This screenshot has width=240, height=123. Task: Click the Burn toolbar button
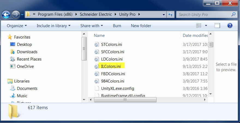(x=117, y=26)
